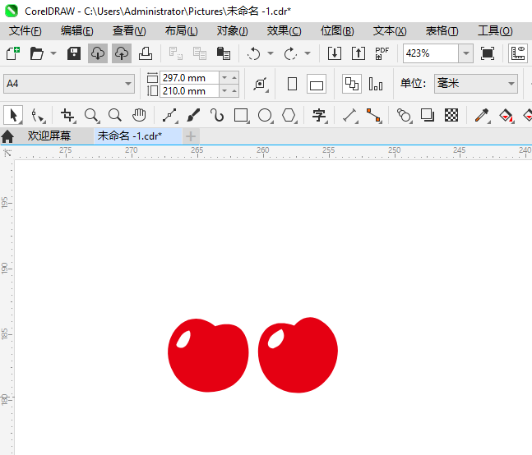Click the New document icon
532x455 pixels.
pos(13,53)
